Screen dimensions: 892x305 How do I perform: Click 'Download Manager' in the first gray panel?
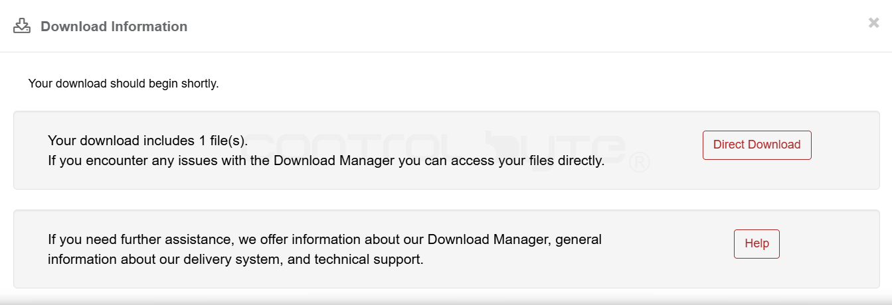(334, 160)
